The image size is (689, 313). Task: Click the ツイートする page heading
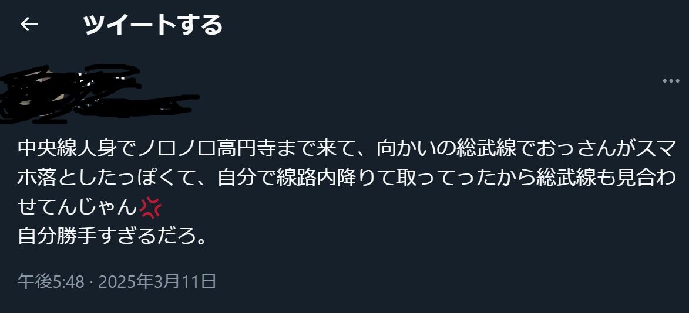point(153,25)
